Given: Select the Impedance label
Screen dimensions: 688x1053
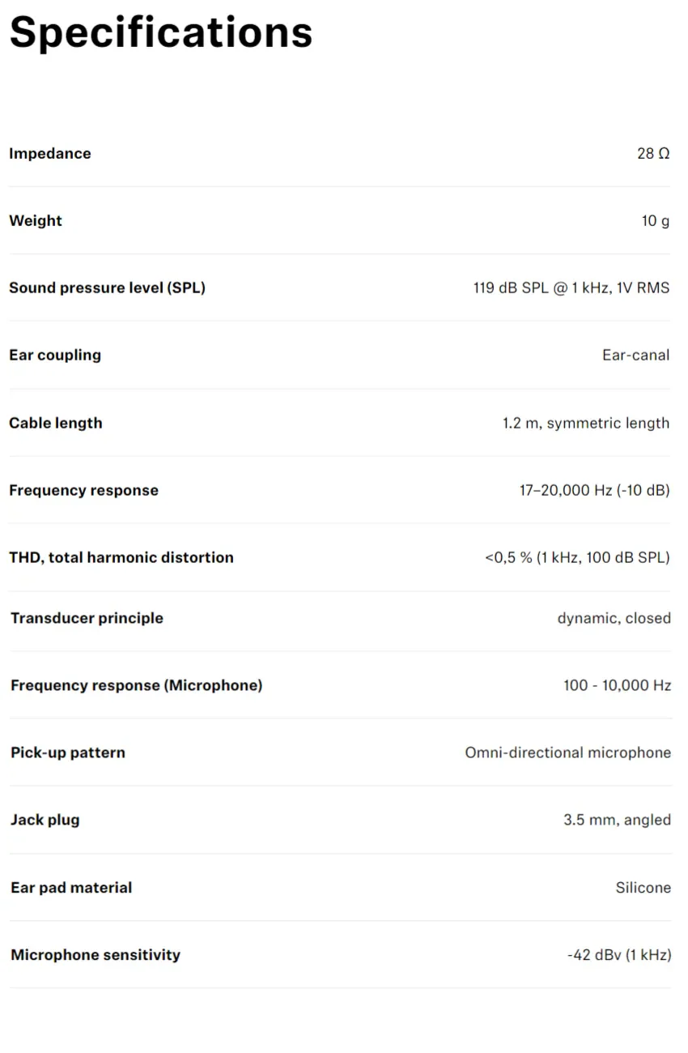Looking at the screenshot, I should point(50,153).
